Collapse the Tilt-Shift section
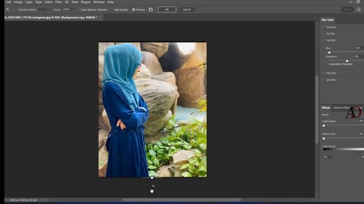 tap(323, 40)
